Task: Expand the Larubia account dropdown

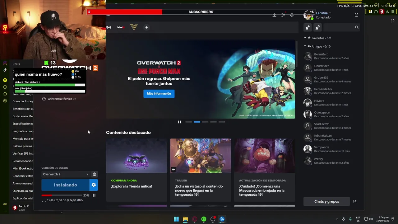Action: (330, 13)
